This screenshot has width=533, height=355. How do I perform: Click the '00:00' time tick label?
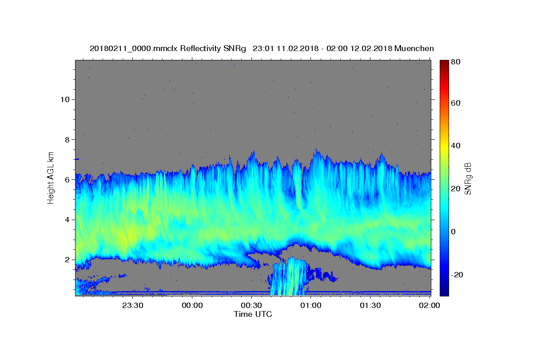click(x=192, y=305)
